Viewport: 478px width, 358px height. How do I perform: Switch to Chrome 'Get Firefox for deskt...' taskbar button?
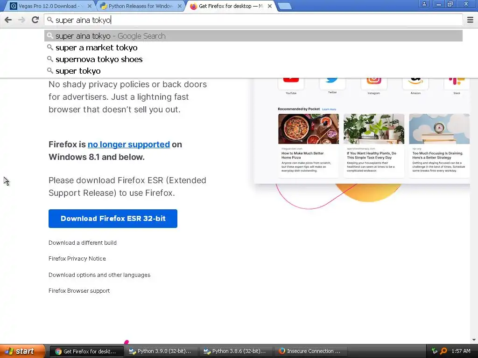click(x=86, y=351)
